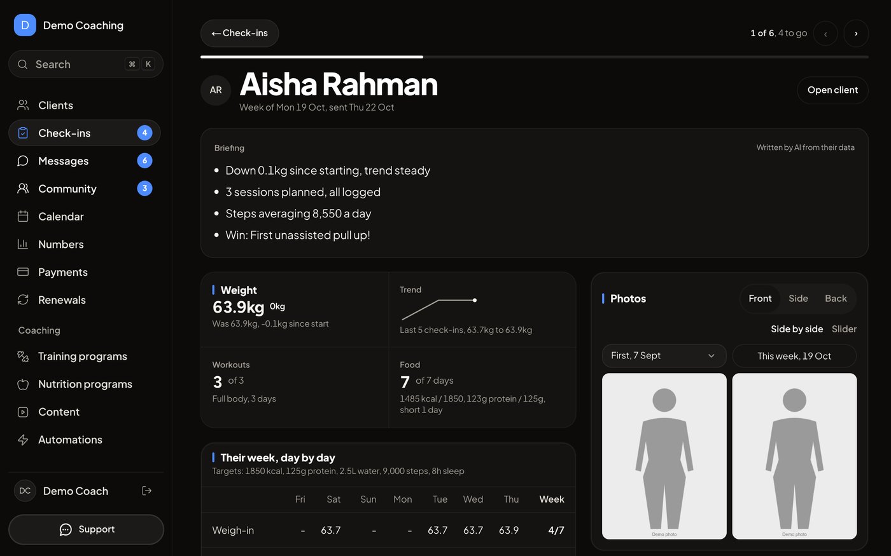Select the Side photos tab

click(798, 299)
